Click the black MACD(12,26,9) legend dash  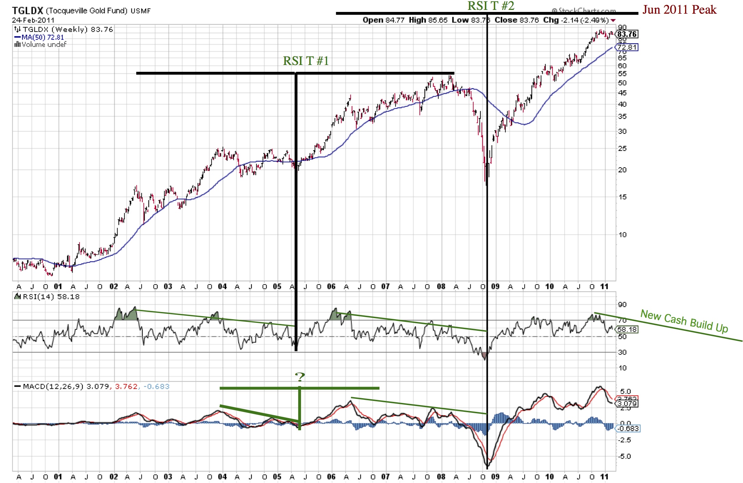click(x=17, y=387)
